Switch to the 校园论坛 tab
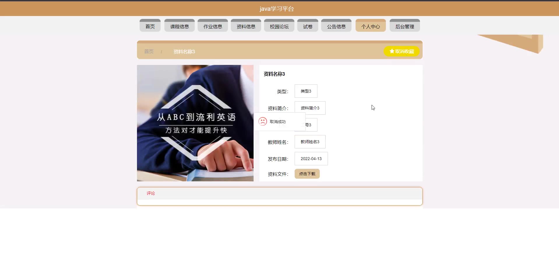 point(279,25)
